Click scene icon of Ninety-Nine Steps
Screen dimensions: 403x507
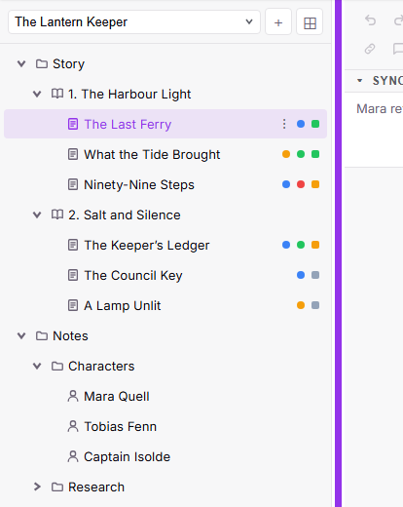(x=73, y=184)
